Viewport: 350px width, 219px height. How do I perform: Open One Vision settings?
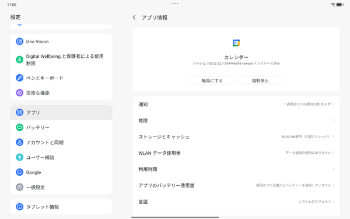pos(61,41)
